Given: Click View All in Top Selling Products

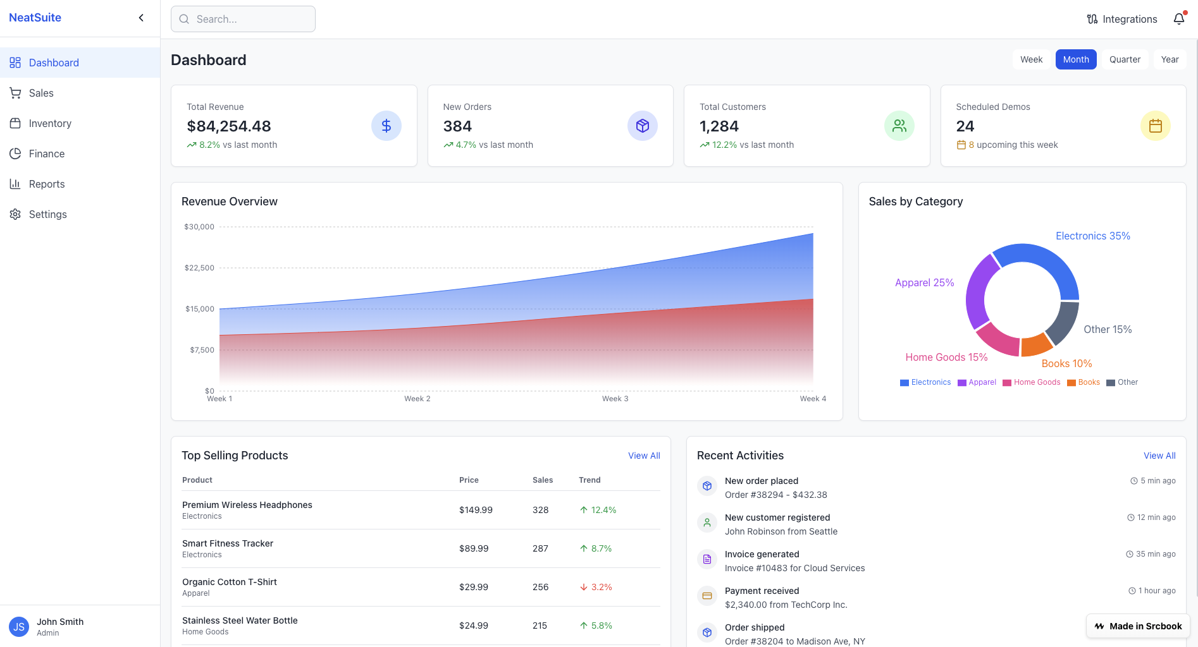Looking at the screenshot, I should (644, 456).
